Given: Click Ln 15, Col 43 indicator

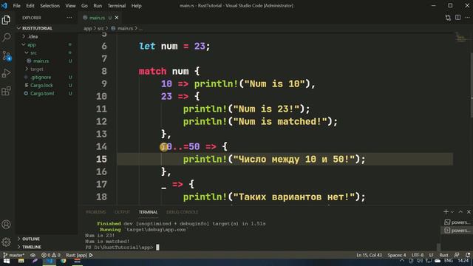Looking at the screenshot, I should point(369,255).
